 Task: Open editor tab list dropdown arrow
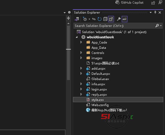tap(65, 13)
